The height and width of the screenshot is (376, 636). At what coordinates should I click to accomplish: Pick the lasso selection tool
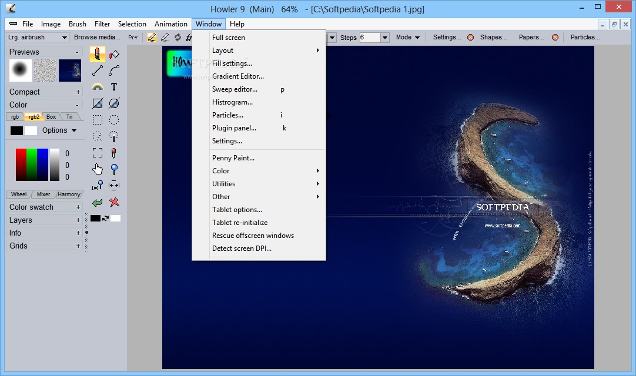click(98, 136)
